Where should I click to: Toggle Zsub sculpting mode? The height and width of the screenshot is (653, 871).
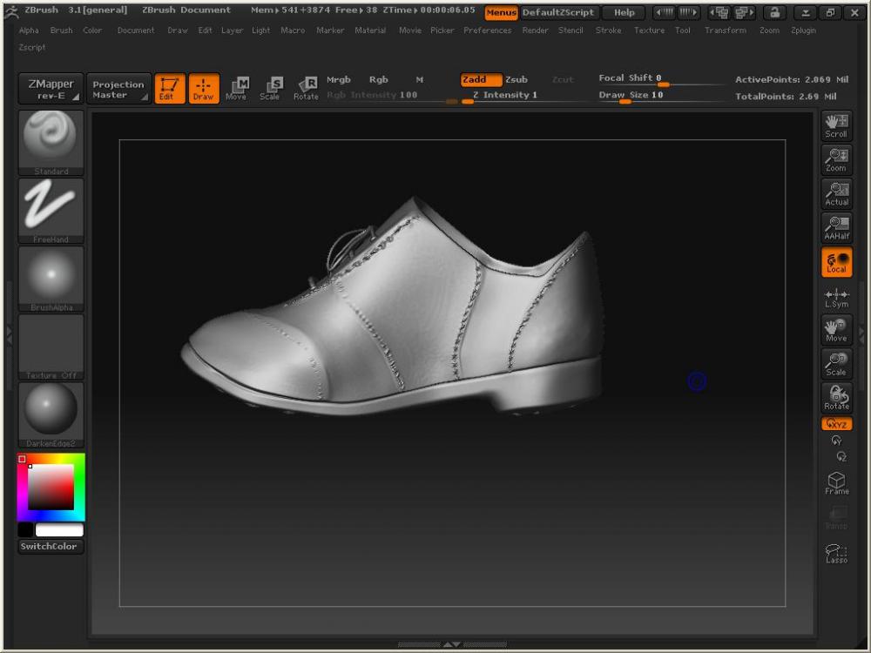pyautogui.click(x=517, y=80)
